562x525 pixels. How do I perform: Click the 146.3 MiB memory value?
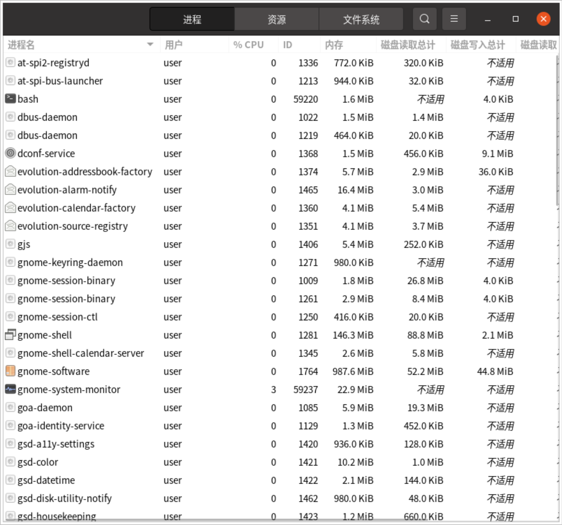pyautogui.click(x=353, y=335)
